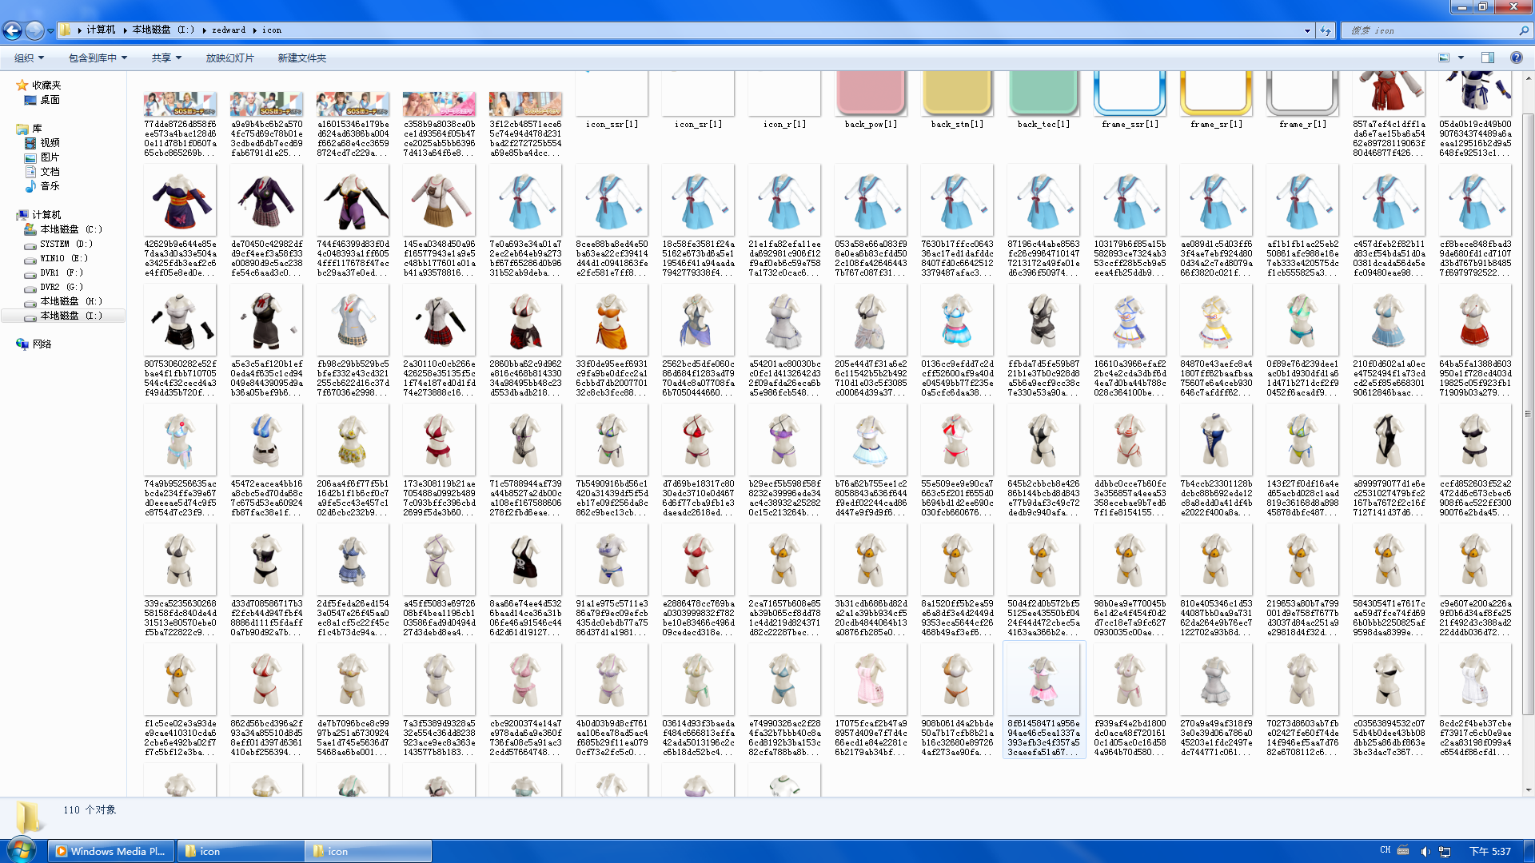Screen dimensions: 1535x863
Task: Change view with the view icon
Action: [1444, 58]
